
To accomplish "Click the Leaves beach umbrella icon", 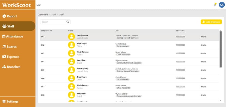I will click(4, 46).
